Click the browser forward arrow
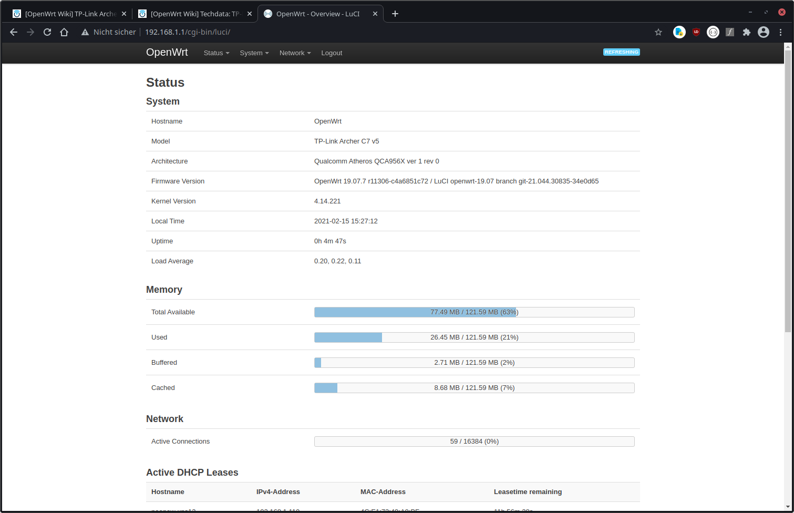Screen dimensions: 794x513 point(30,32)
